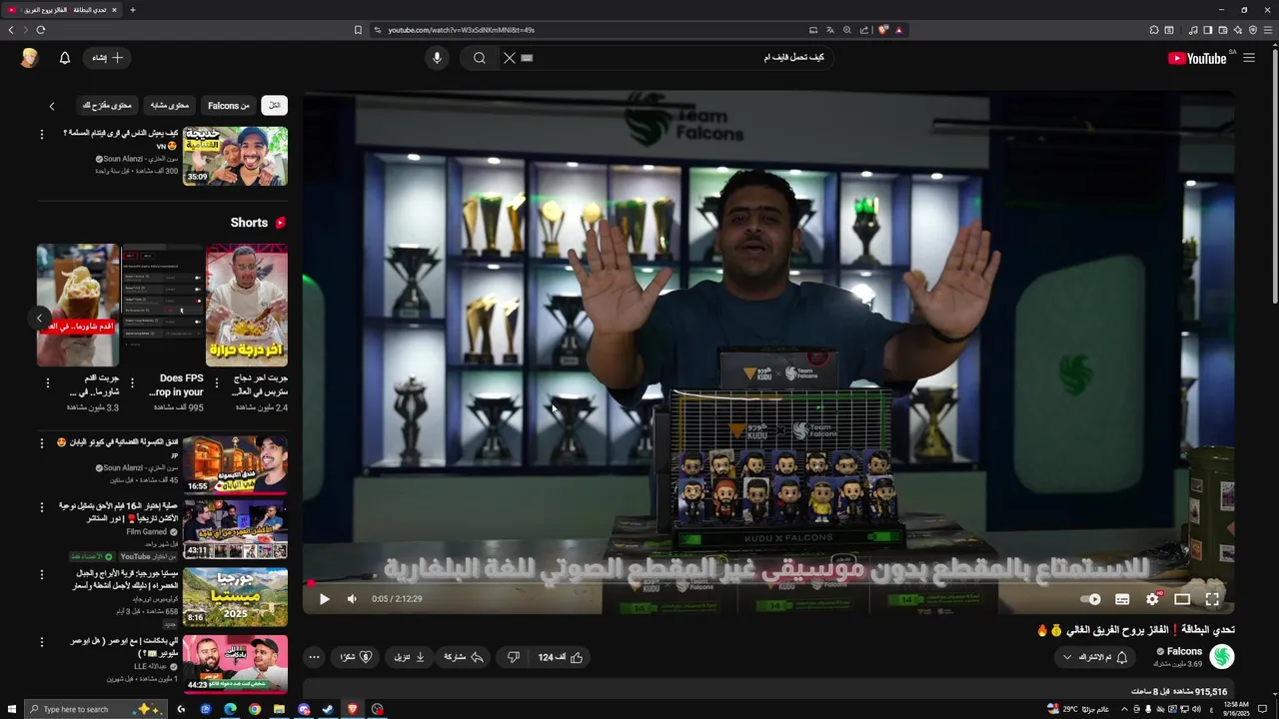
Task: Open the Does FPS drop Short
Action: pos(163,306)
